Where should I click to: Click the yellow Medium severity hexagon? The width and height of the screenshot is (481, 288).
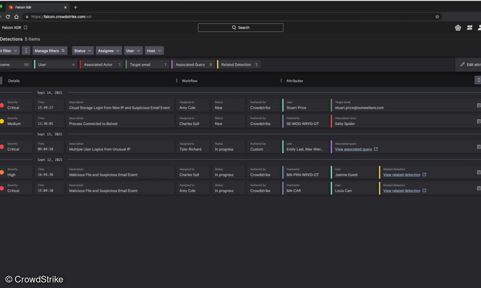point(2,121)
